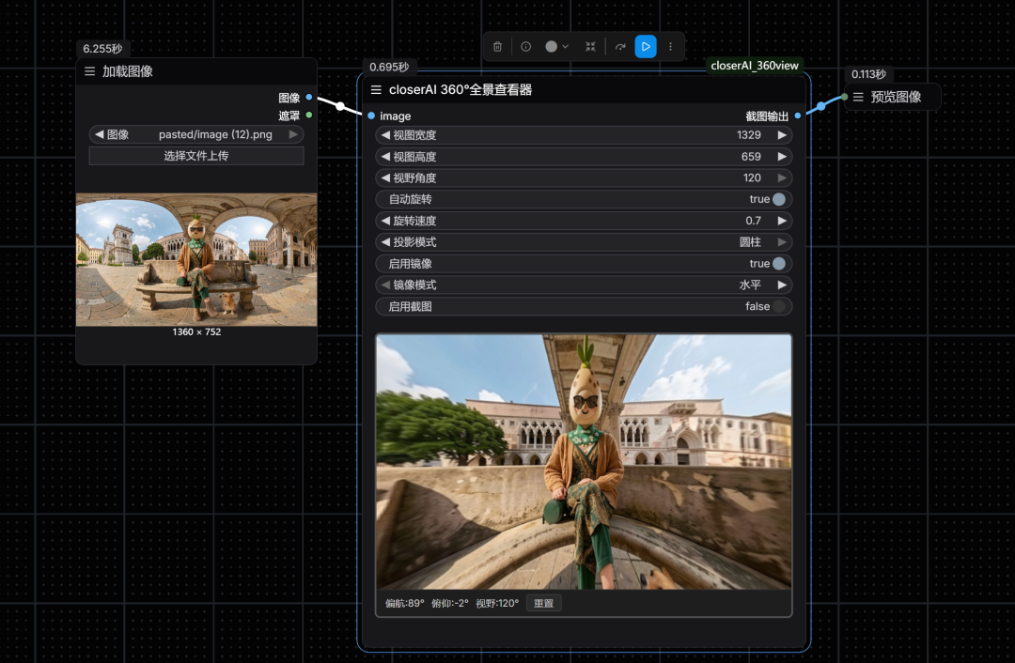Viewport: 1015px width, 663px height.
Task: Increase 视图高度 with right arrow
Action: click(x=782, y=157)
